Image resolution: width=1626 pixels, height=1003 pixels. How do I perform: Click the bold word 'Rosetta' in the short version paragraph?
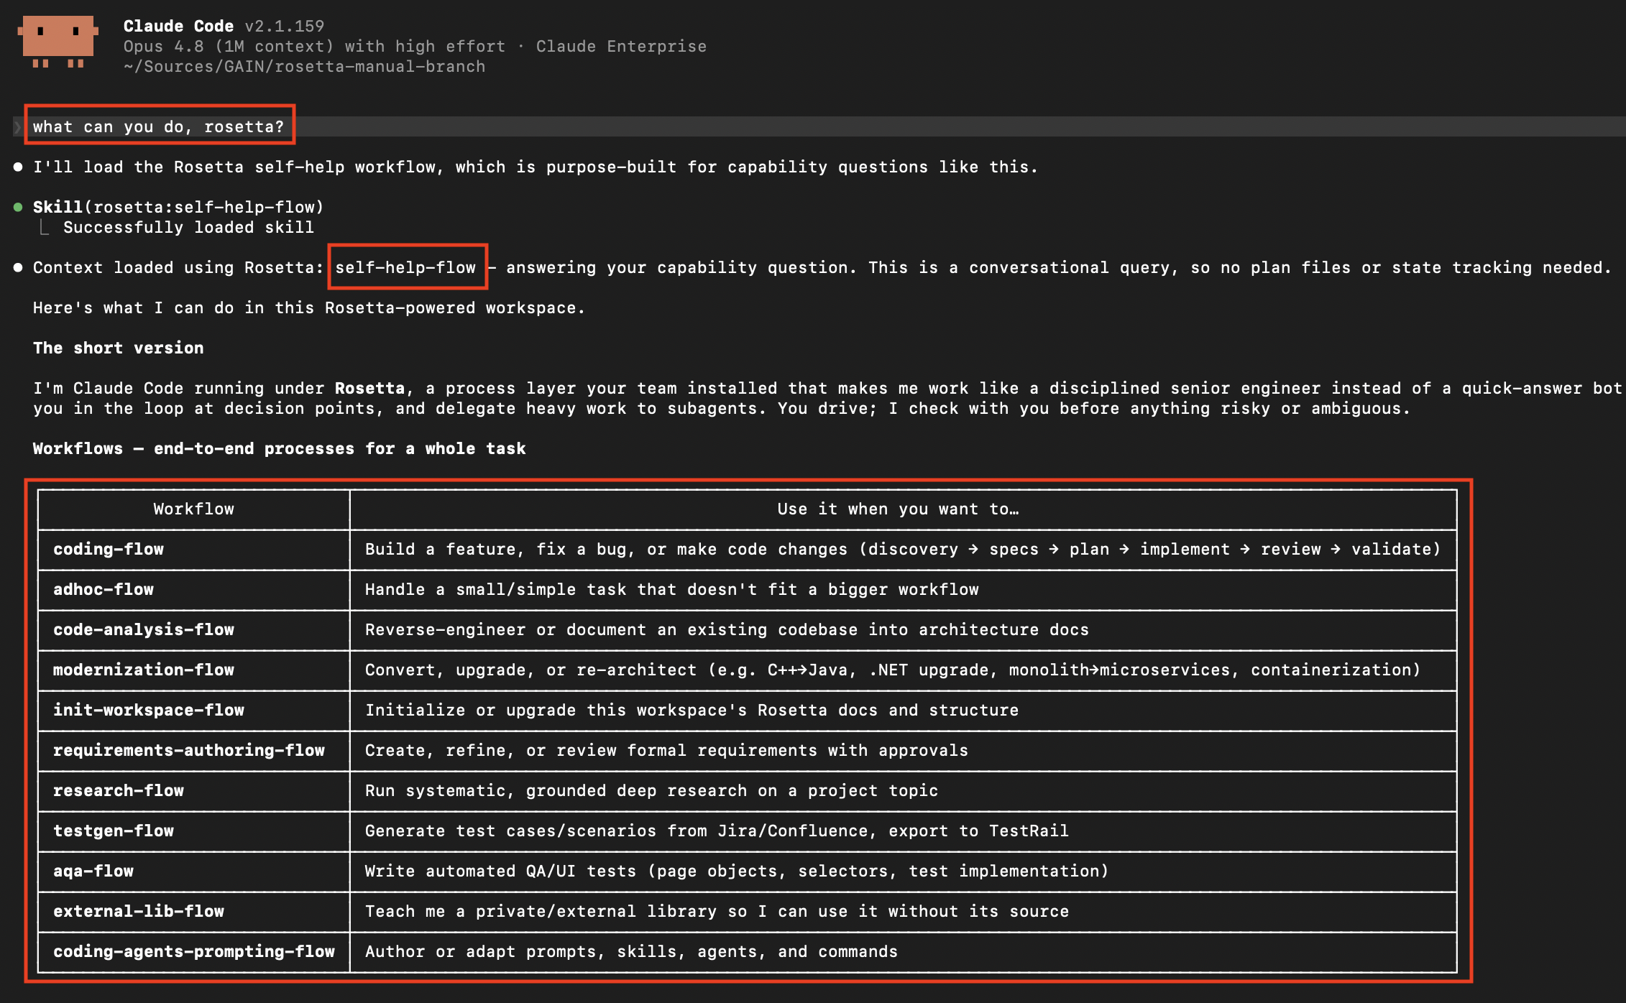369,389
